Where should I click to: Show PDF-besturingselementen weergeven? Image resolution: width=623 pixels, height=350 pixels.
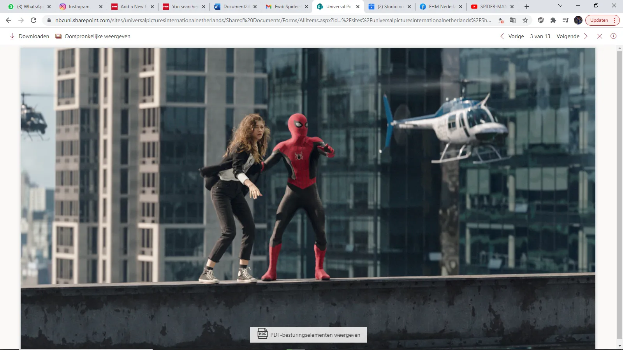pos(308,335)
